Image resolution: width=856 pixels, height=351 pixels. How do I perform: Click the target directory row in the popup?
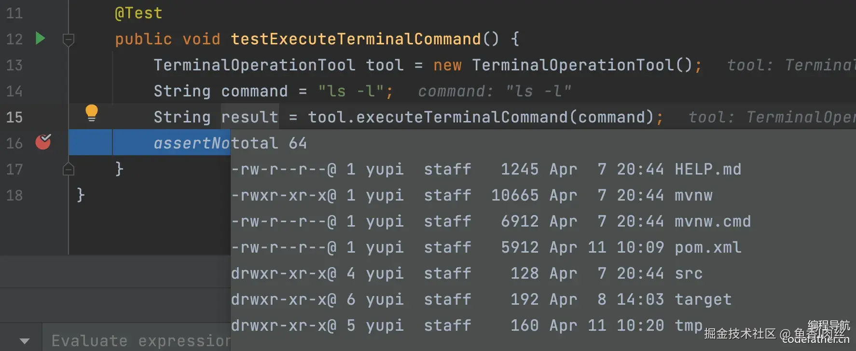coord(481,299)
